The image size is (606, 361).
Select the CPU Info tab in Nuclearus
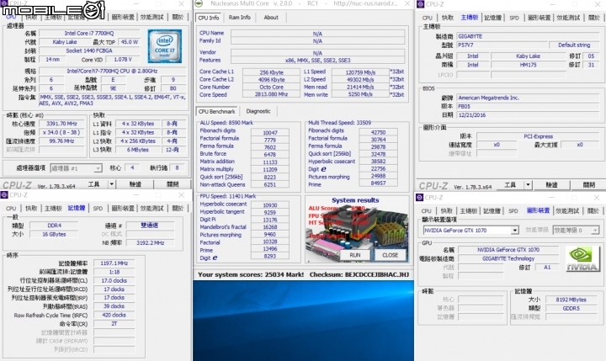tap(209, 18)
